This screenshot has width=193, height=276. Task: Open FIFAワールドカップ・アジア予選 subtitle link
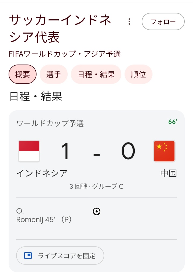pos(65,54)
